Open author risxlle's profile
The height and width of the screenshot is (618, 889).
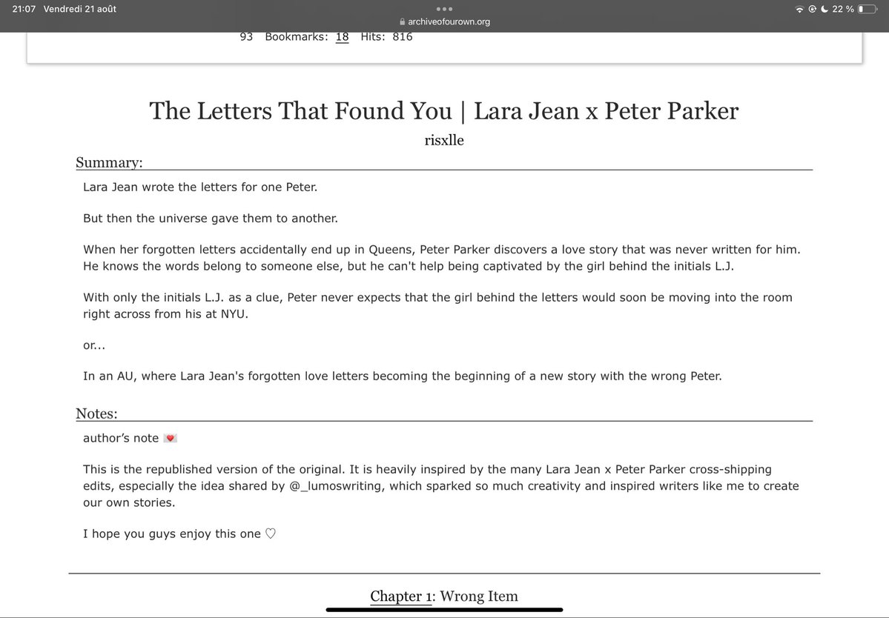pos(444,140)
